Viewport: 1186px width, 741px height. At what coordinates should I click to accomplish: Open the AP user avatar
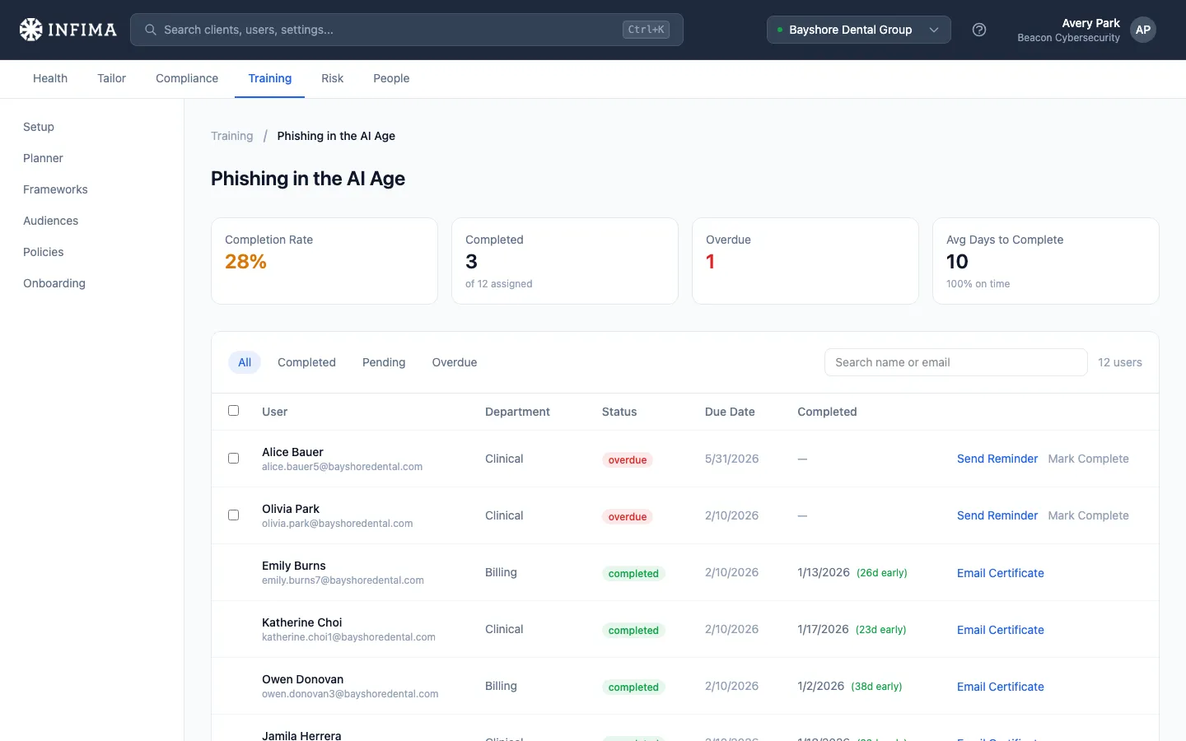(x=1143, y=30)
